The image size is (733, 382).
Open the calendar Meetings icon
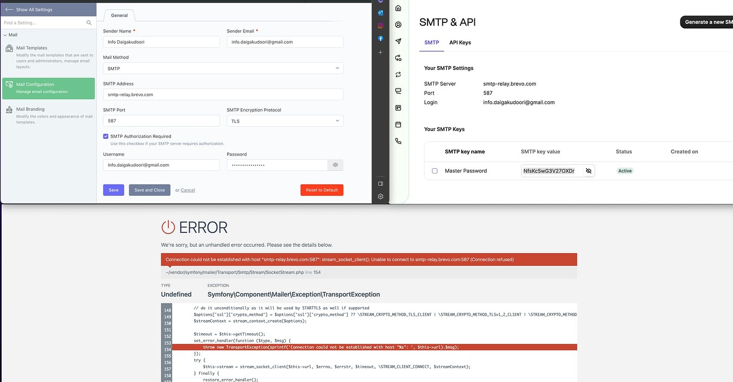pos(398,125)
